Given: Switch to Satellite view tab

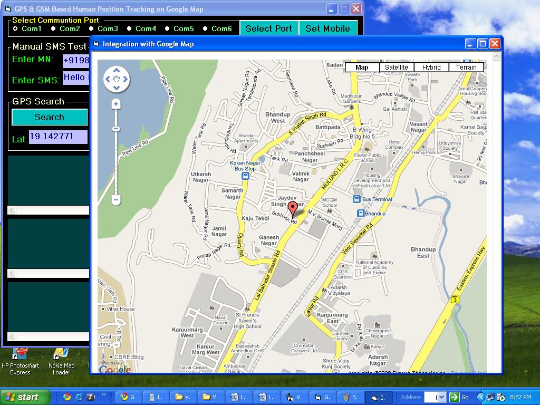Looking at the screenshot, I should click(397, 67).
